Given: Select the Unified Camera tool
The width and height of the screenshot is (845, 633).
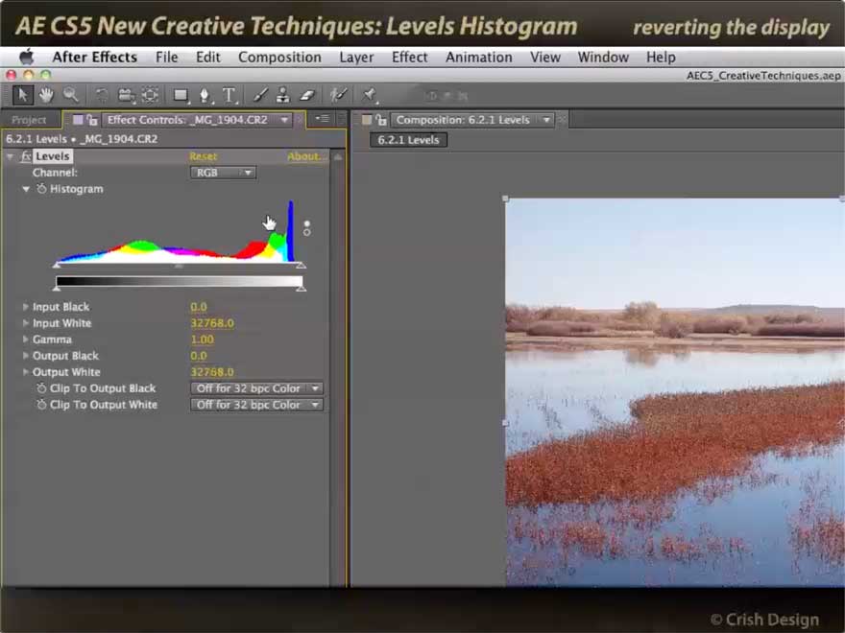Looking at the screenshot, I should tap(126, 96).
